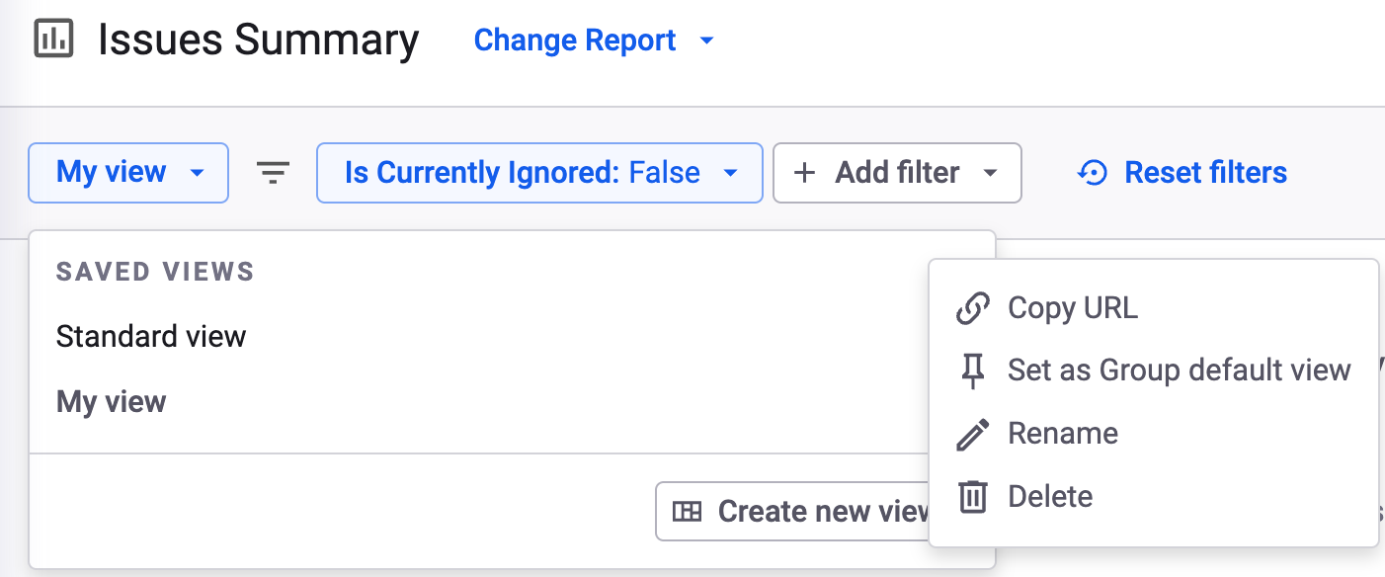Click the filter lines icon
The image size is (1385, 577).
[273, 173]
